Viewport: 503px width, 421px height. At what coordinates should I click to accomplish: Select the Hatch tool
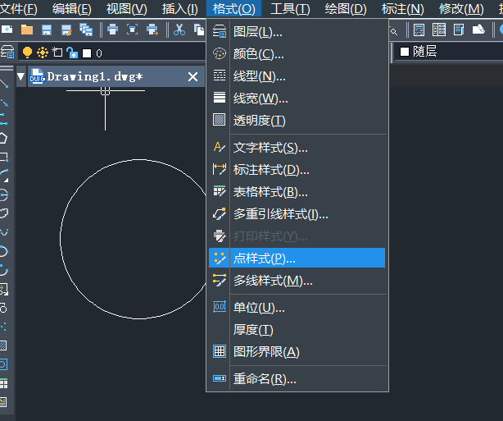pyautogui.click(x=3, y=345)
